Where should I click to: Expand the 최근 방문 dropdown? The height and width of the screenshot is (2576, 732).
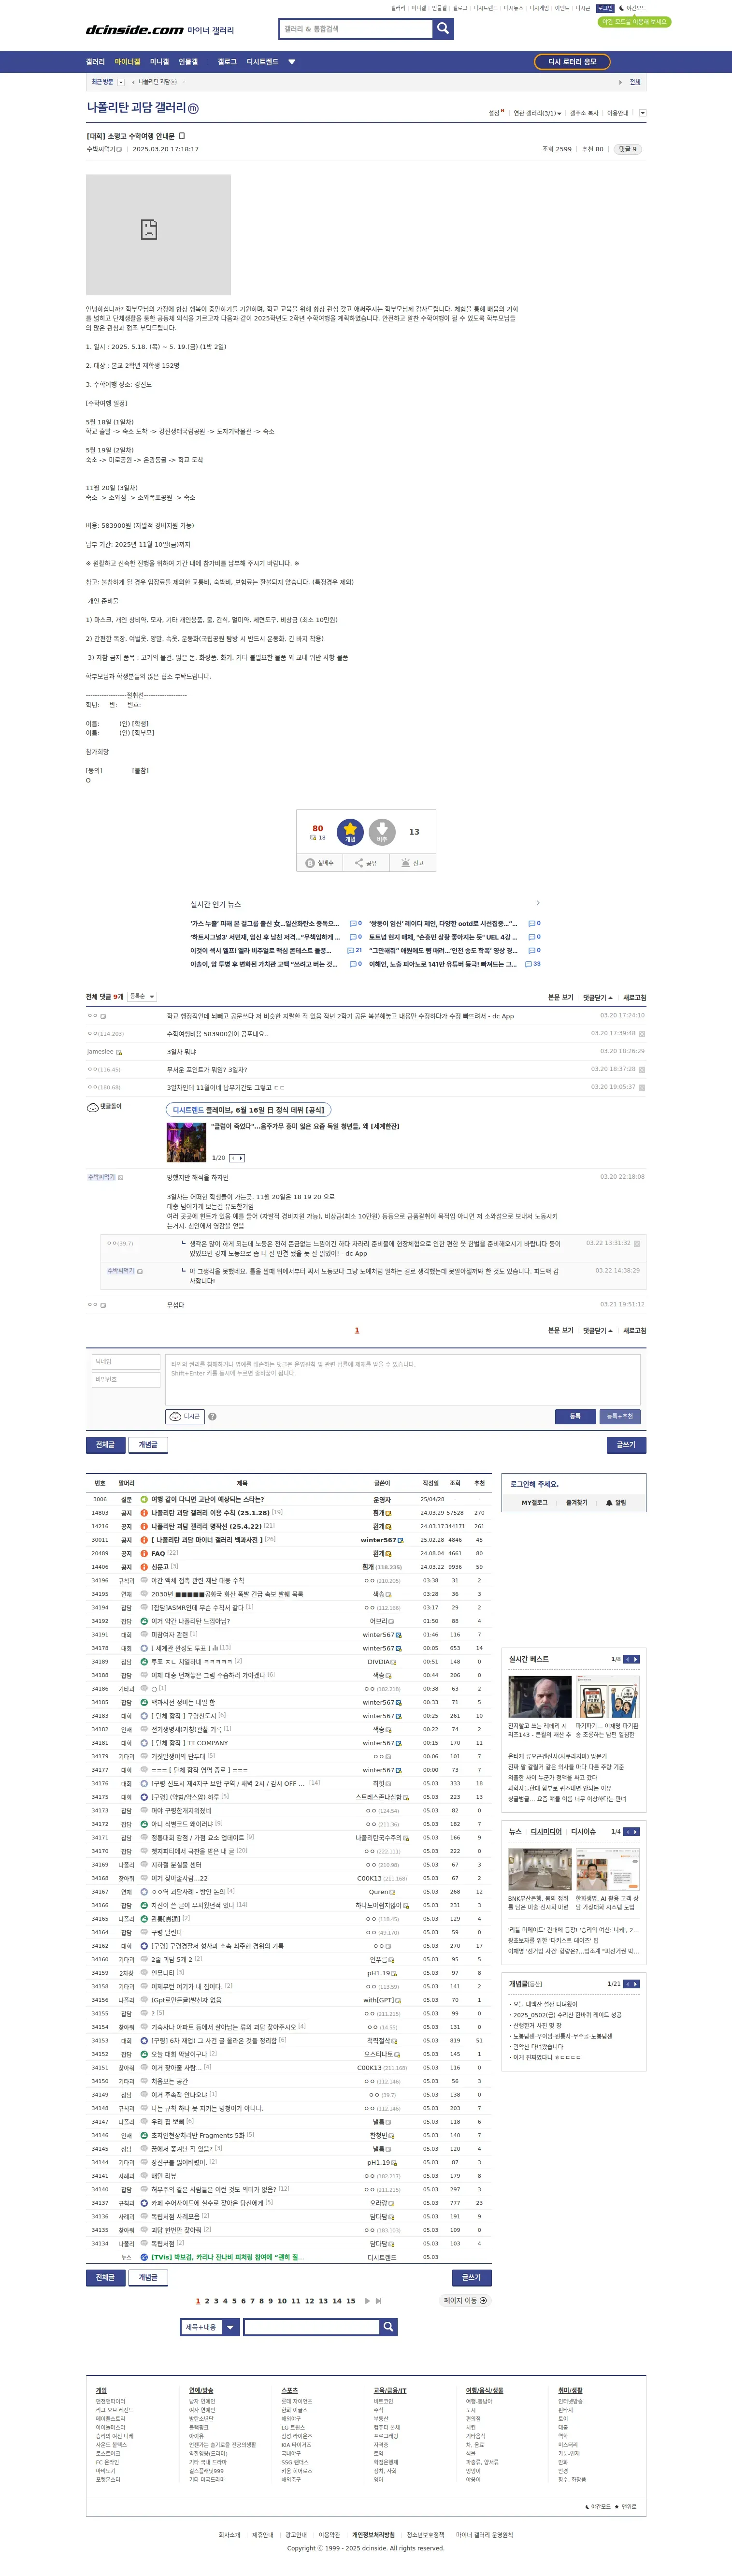point(121,82)
